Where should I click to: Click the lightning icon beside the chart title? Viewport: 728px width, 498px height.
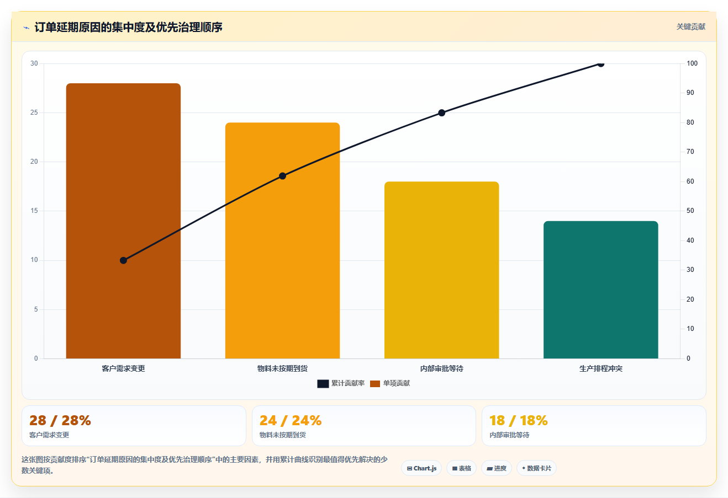coord(26,28)
